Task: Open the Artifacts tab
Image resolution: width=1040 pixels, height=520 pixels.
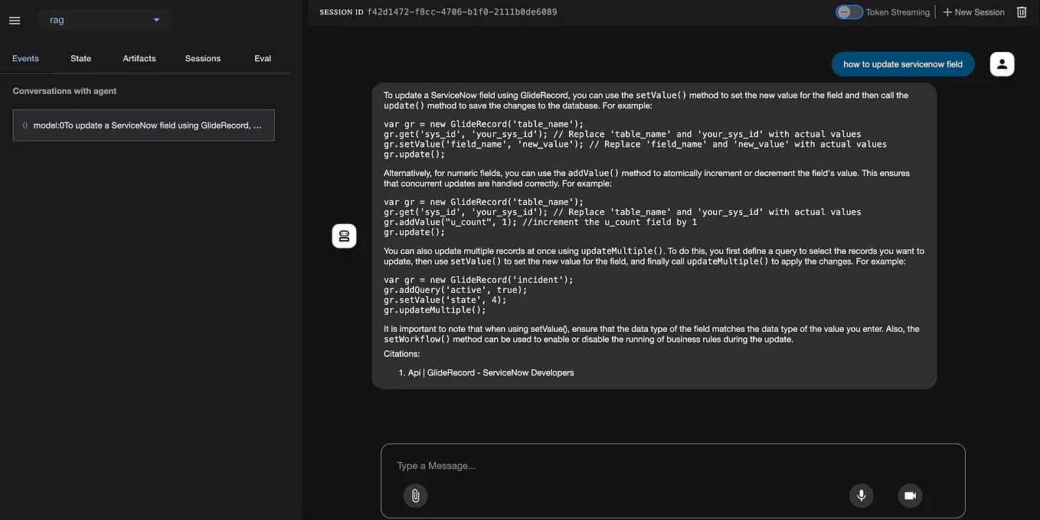Action: point(139,58)
